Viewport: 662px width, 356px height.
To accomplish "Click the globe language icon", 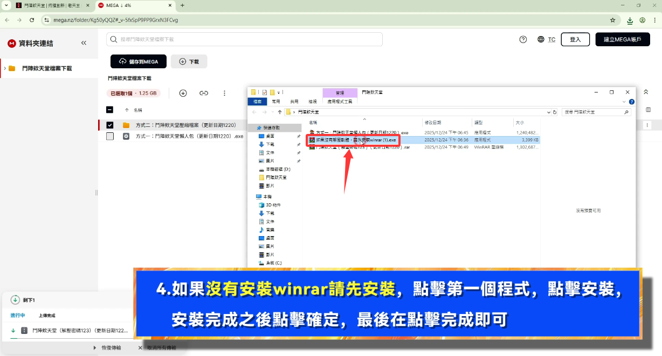I will [x=541, y=39].
